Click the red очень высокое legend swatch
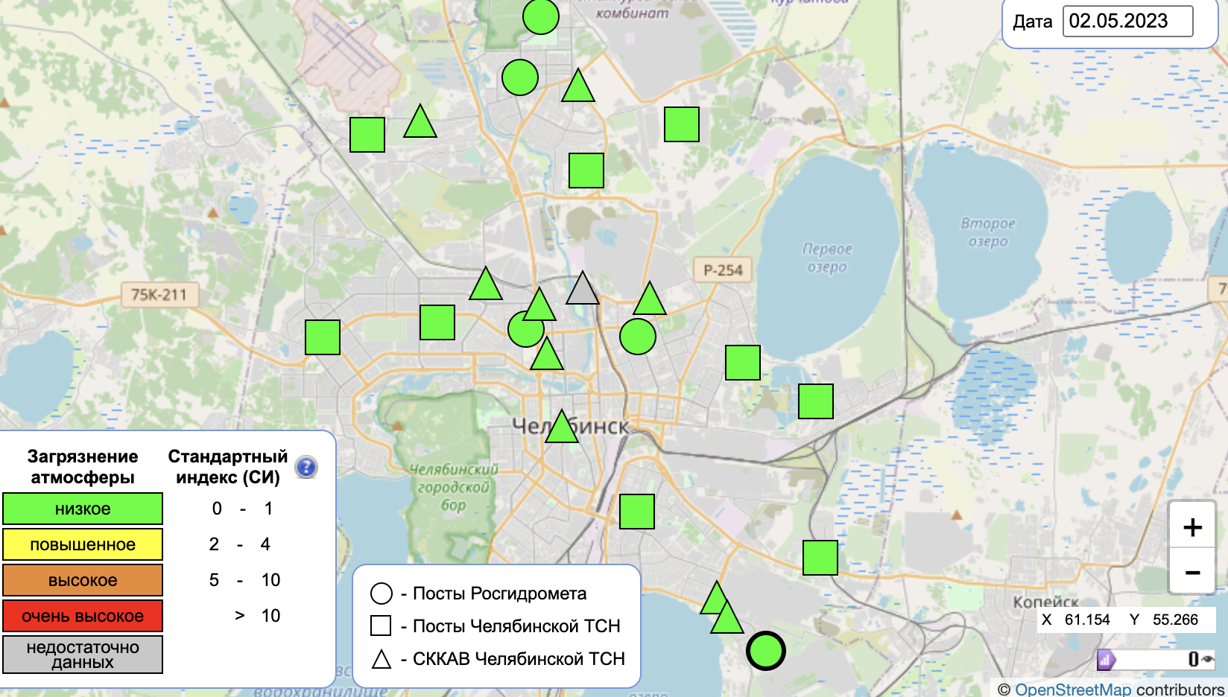Screen dimensions: 1228x697 83,616
